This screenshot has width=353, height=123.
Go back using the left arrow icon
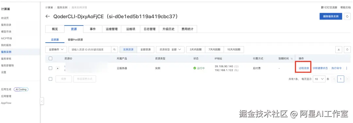(x=47, y=16)
